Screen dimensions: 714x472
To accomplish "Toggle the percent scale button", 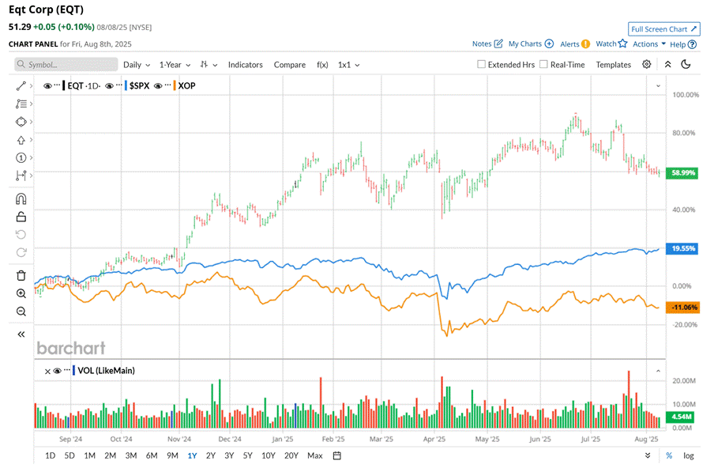I will [669, 455].
